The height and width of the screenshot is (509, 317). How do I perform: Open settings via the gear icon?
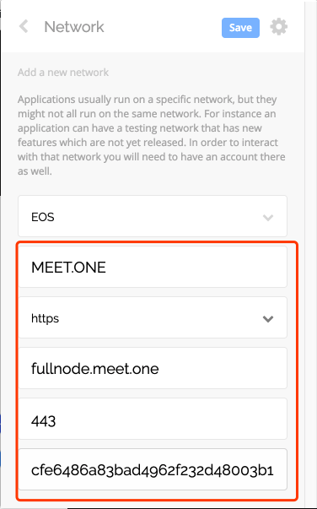click(x=279, y=27)
